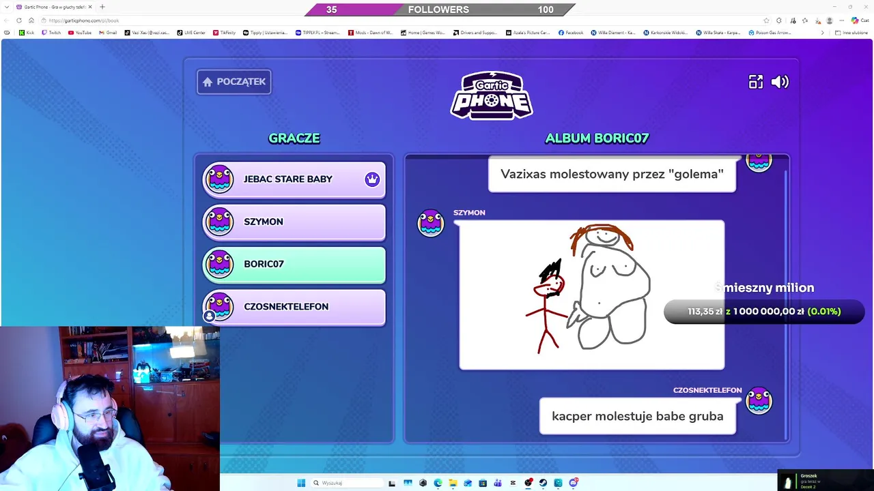Open a new browser tab

pos(102,7)
